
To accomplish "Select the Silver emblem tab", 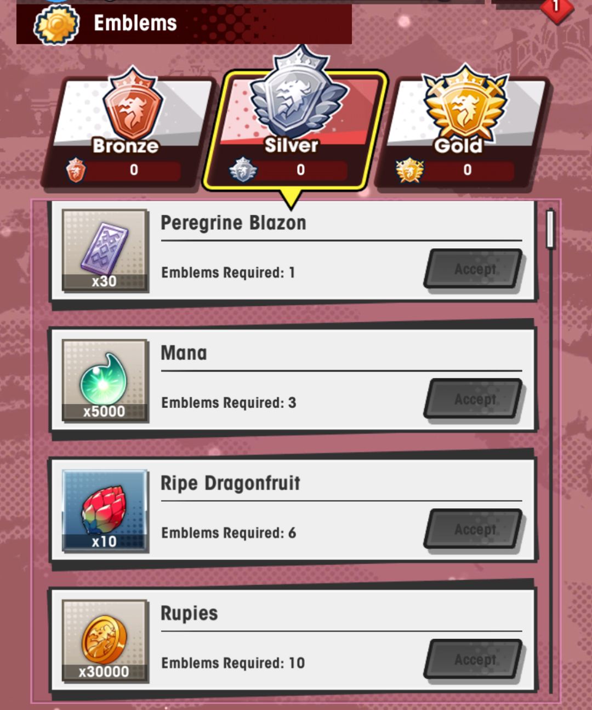I will pyautogui.click(x=296, y=132).
